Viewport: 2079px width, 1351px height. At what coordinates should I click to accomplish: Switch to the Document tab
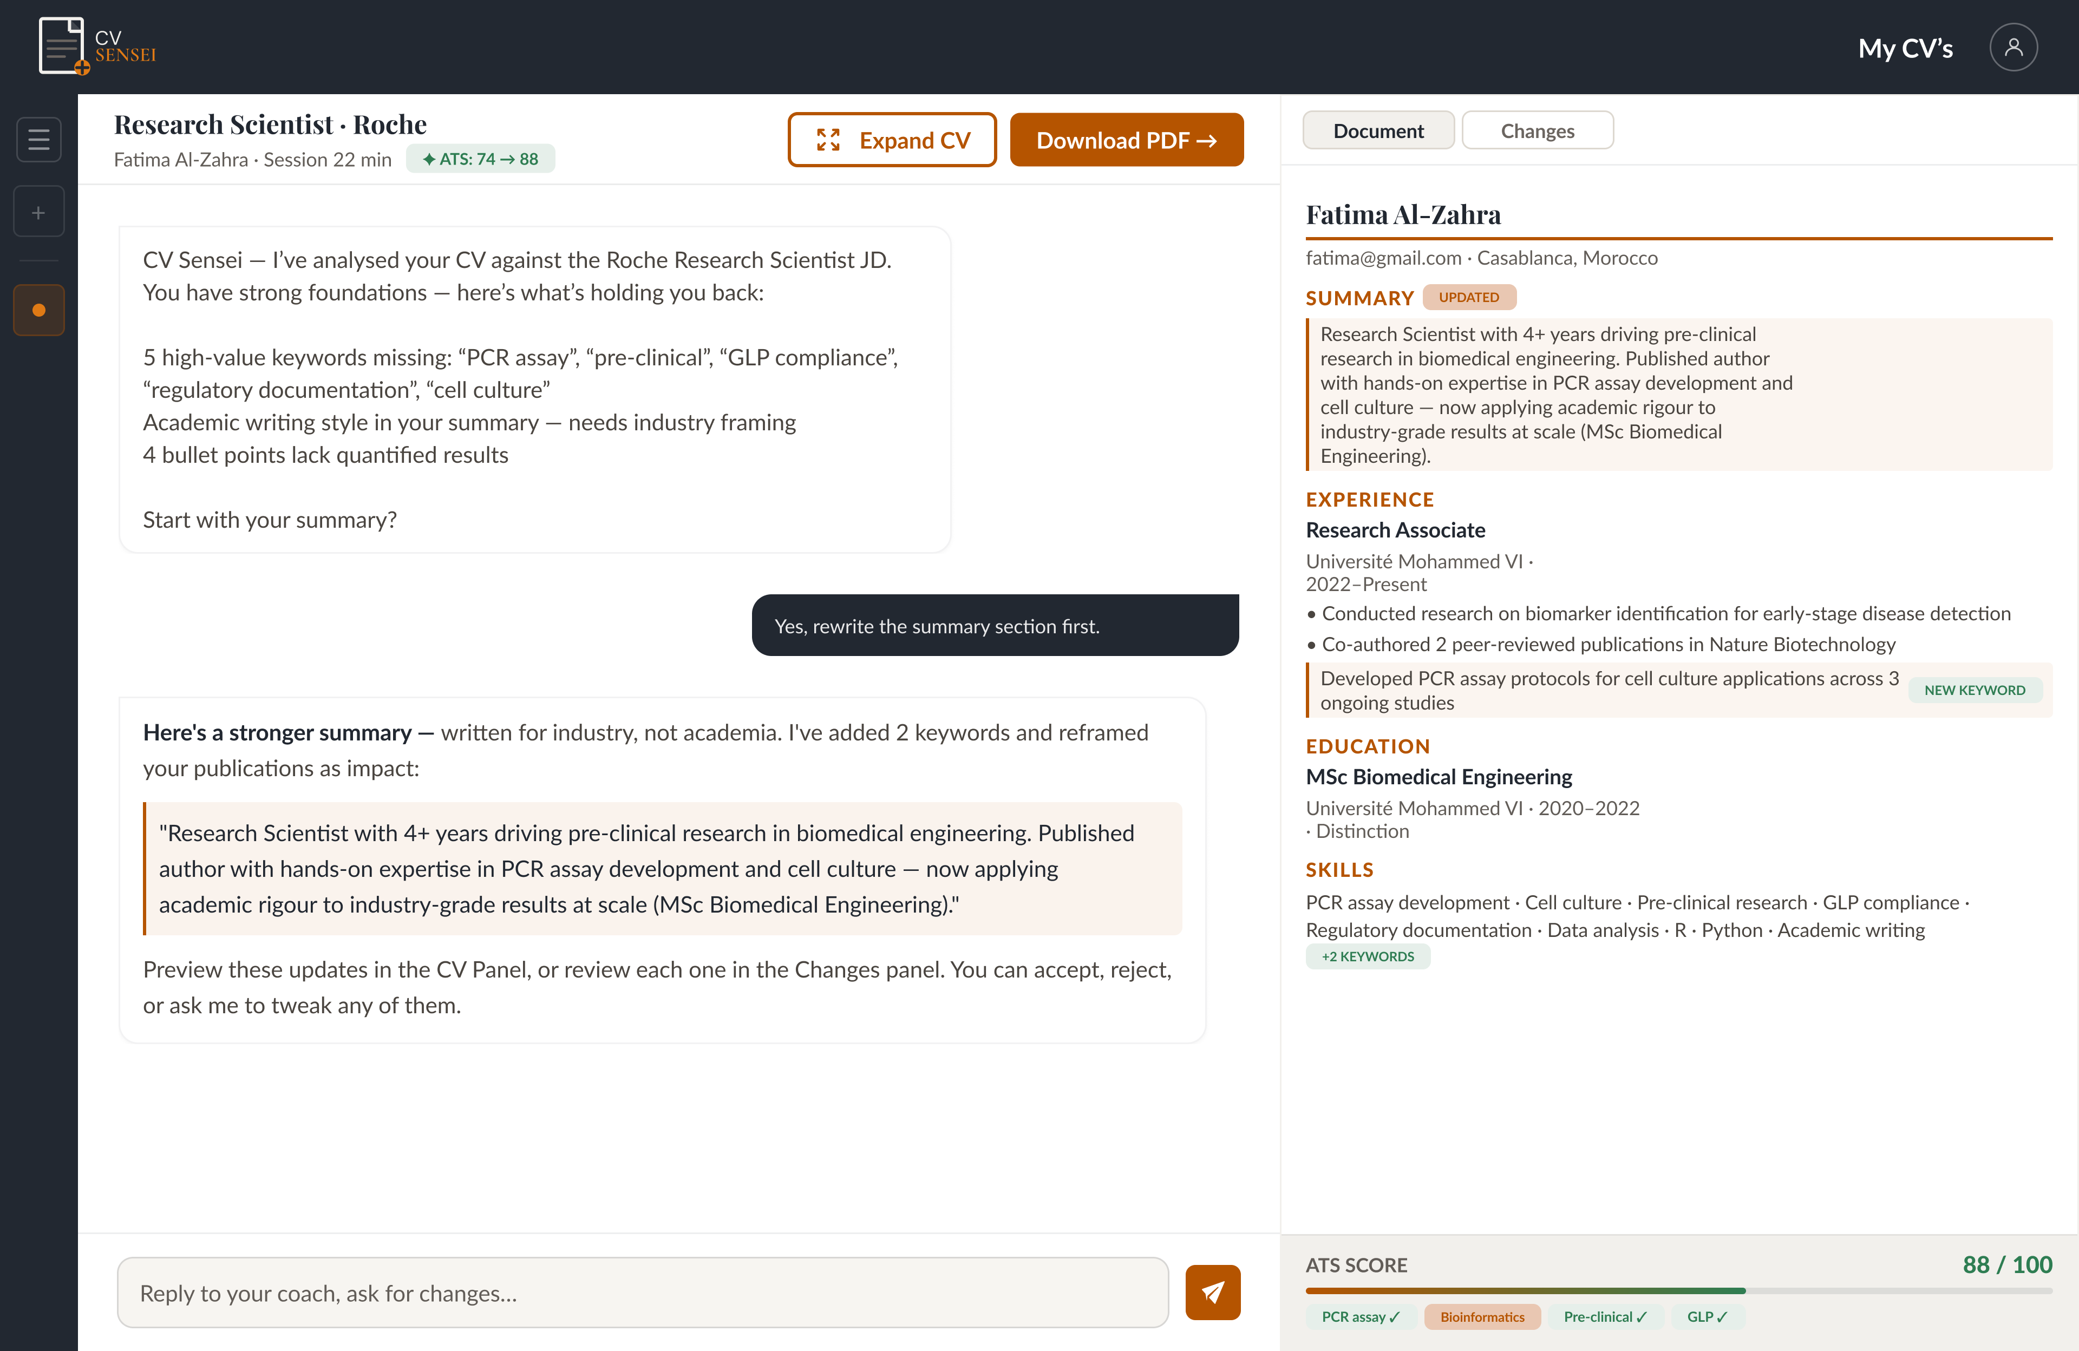(x=1378, y=129)
